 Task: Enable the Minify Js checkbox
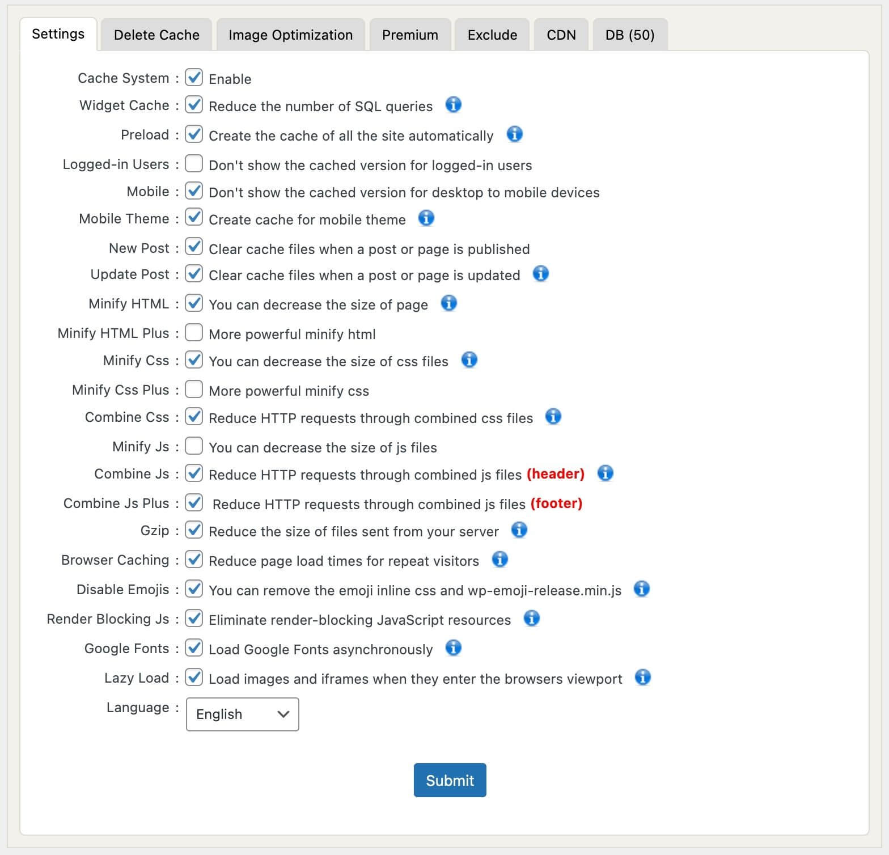coord(194,446)
